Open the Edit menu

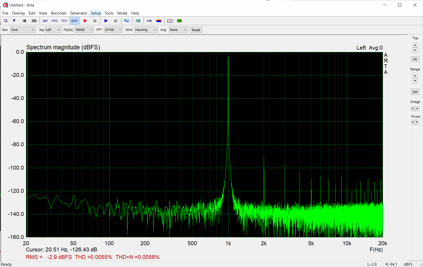32,13
